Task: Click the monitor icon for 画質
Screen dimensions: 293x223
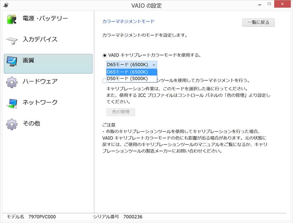Action: [12, 61]
